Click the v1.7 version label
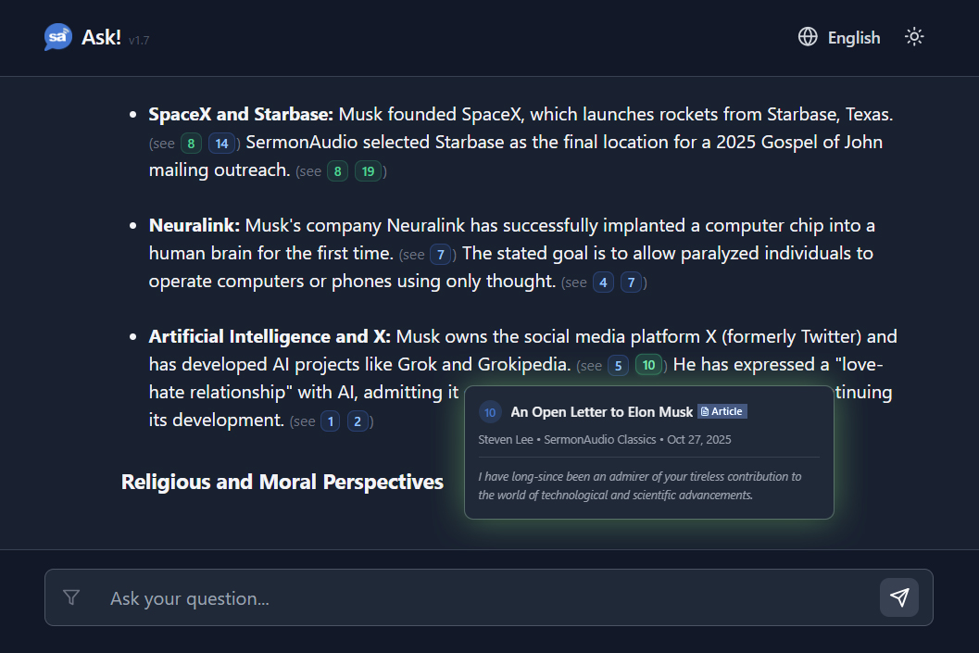This screenshot has width=979, height=653. pyautogui.click(x=139, y=41)
